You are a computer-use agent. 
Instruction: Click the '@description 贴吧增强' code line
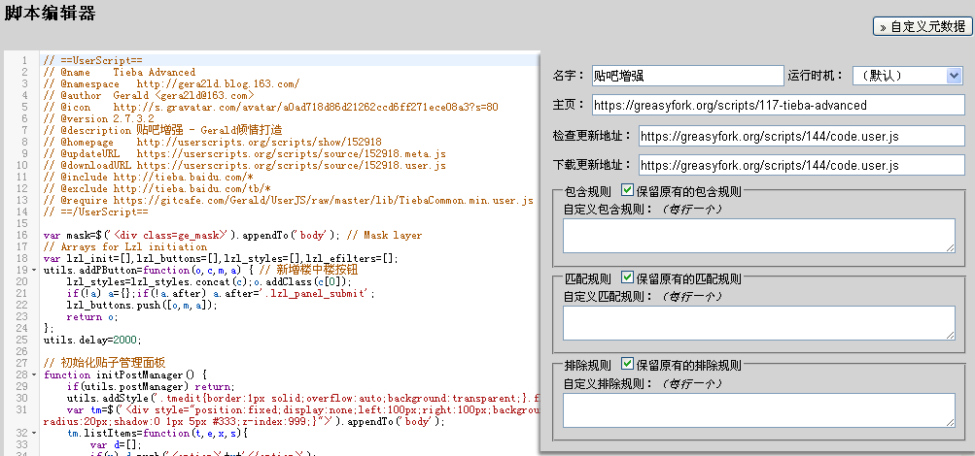(x=163, y=130)
